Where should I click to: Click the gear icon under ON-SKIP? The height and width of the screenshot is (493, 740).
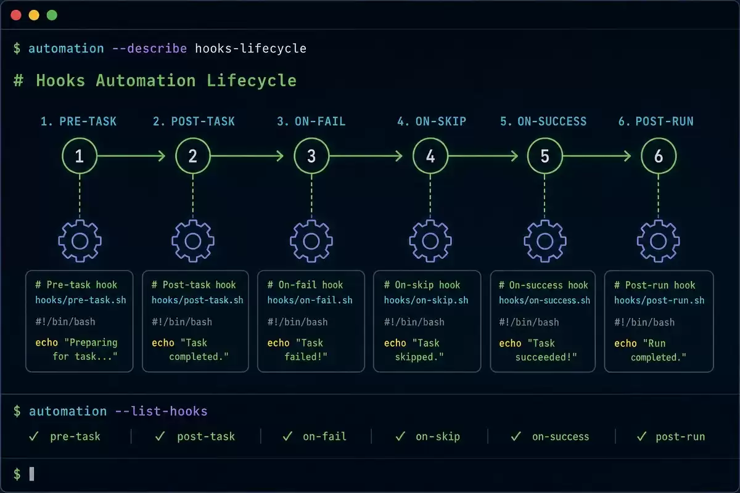[430, 241]
